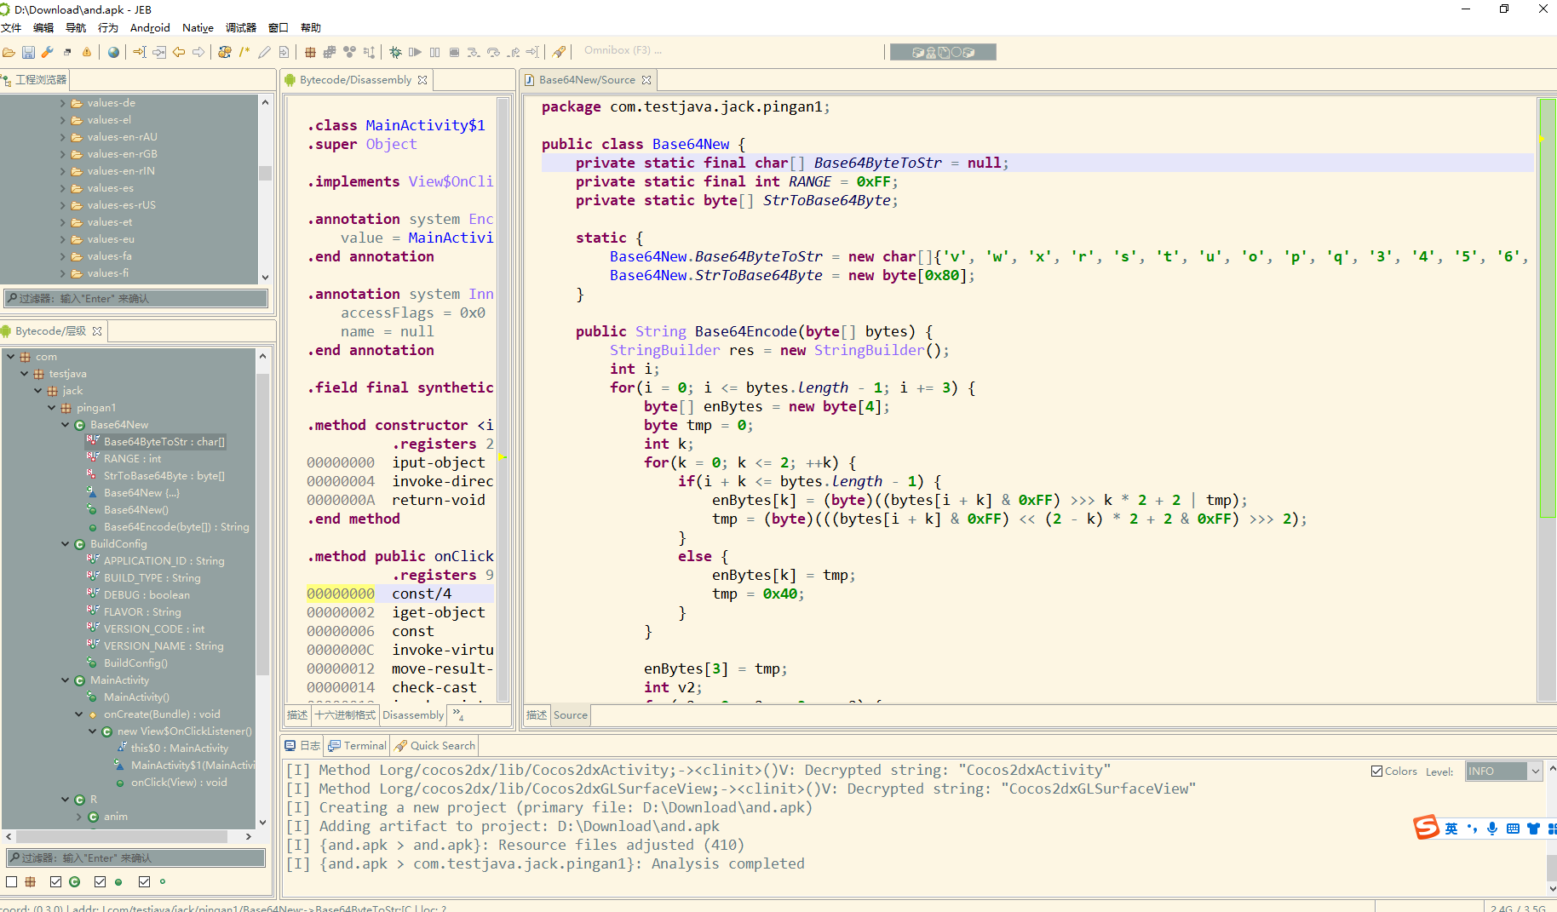Close the Bytecode/Disassembly tab
Viewport: 1557px width, 912px height.
coord(422,80)
